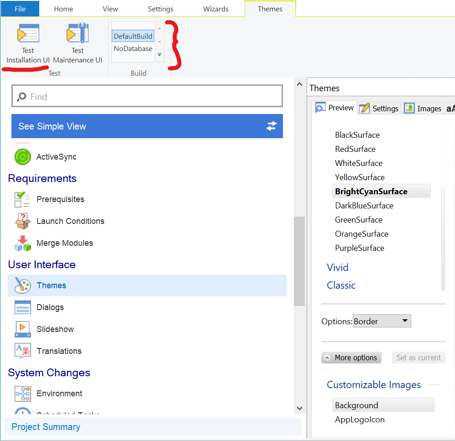This screenshot has height=441, width=455.
Task: Expand the Build configurations gallery list
Action: [159, 55]
